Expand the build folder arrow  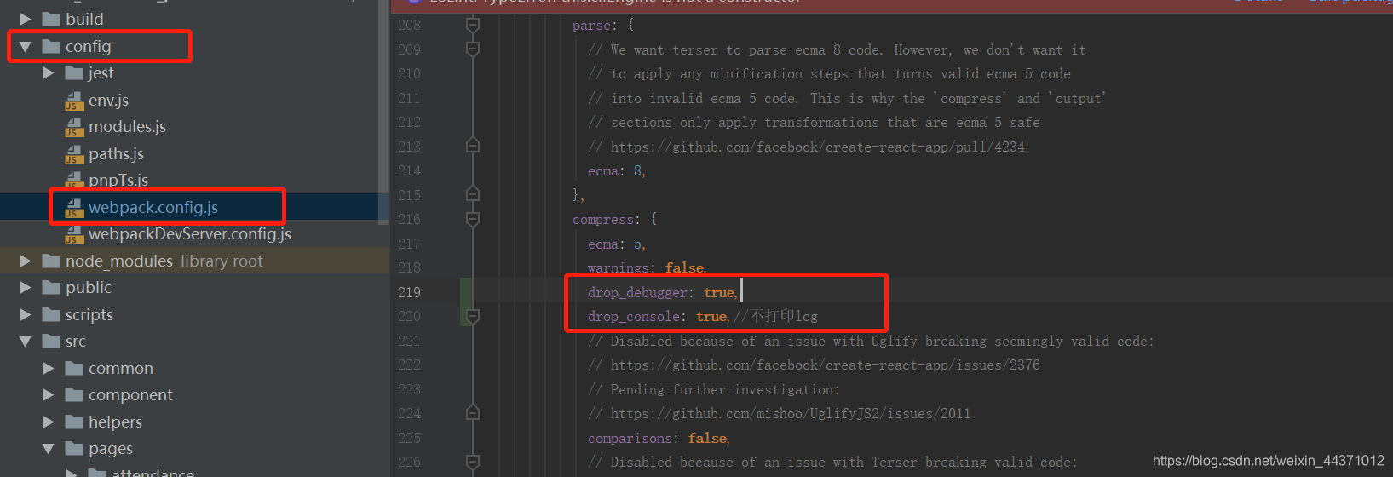pyautogui.click(x=26, y=19)
